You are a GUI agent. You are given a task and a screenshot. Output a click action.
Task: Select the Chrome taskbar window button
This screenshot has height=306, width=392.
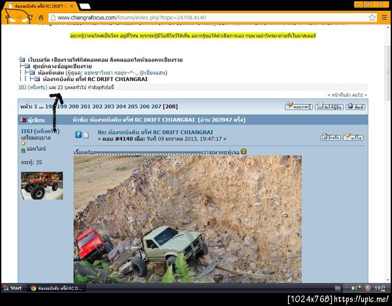56,288
